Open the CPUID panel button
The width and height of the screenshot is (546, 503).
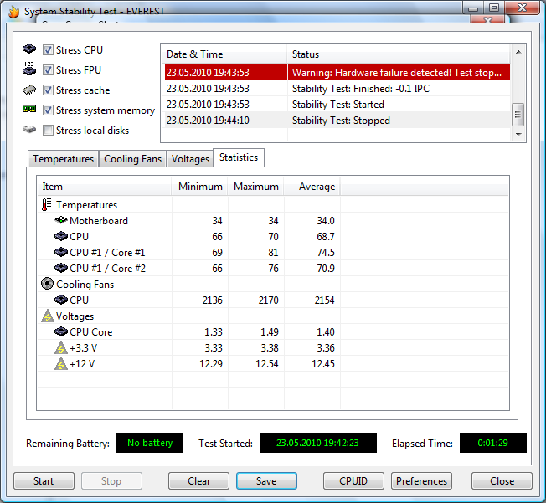tap(353, 480)
